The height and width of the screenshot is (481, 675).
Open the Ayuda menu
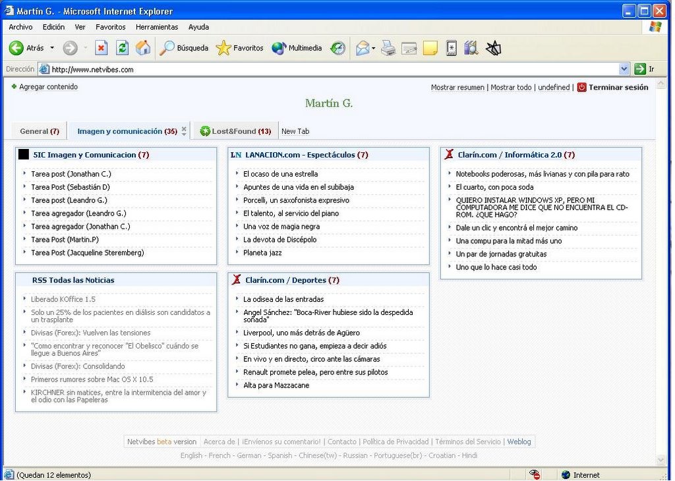pos(198,26)
